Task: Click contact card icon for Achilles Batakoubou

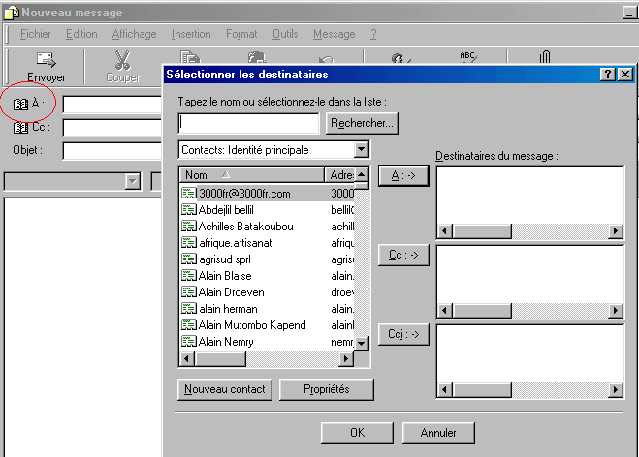Action: 189,226
